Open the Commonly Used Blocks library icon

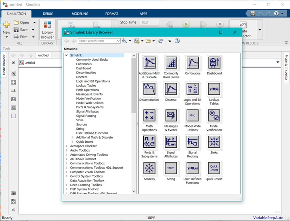tap(171, 63)
